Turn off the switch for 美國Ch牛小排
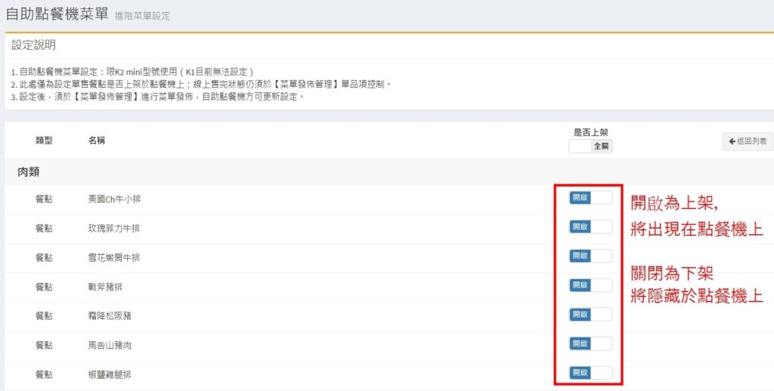Screen dimensions: 774x391 (x=590, y=197)
